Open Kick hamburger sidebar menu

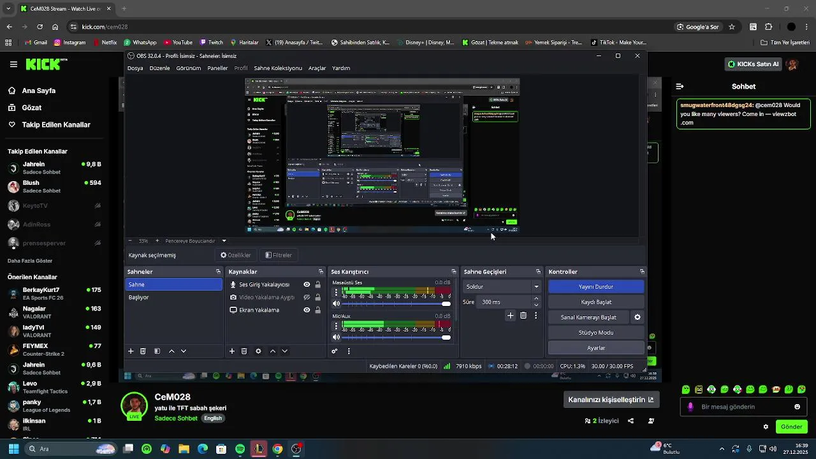tap(13, 64)
